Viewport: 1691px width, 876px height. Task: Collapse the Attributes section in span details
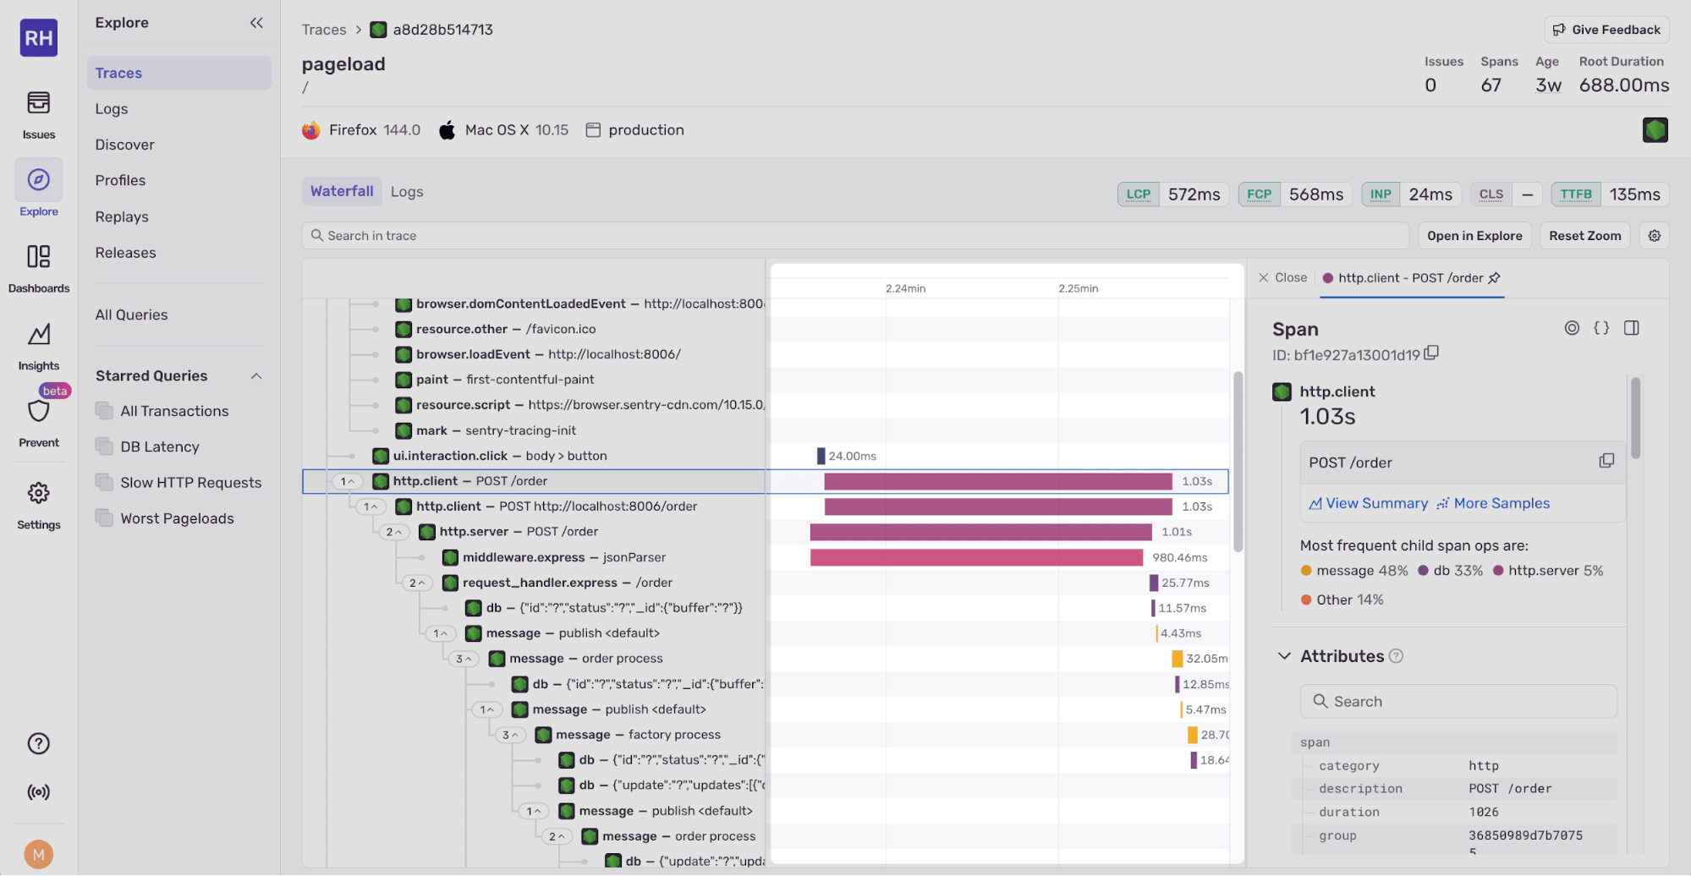click(x=1285, y=655)
